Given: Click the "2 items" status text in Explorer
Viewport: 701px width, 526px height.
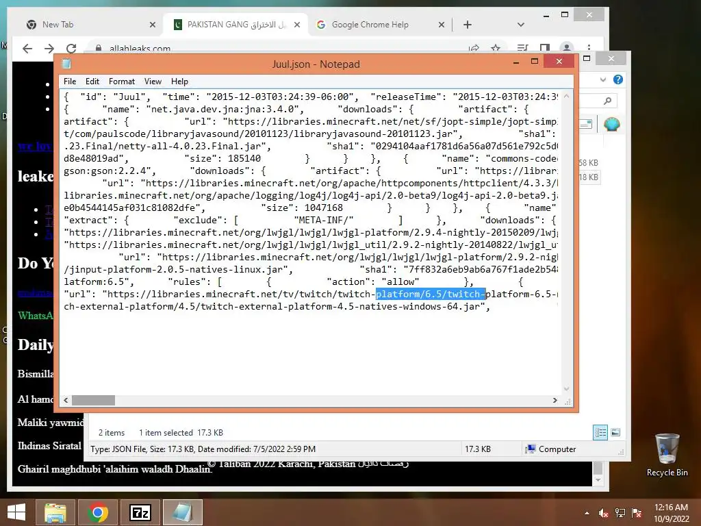Looking at the screenshot, I should point(112,433).
